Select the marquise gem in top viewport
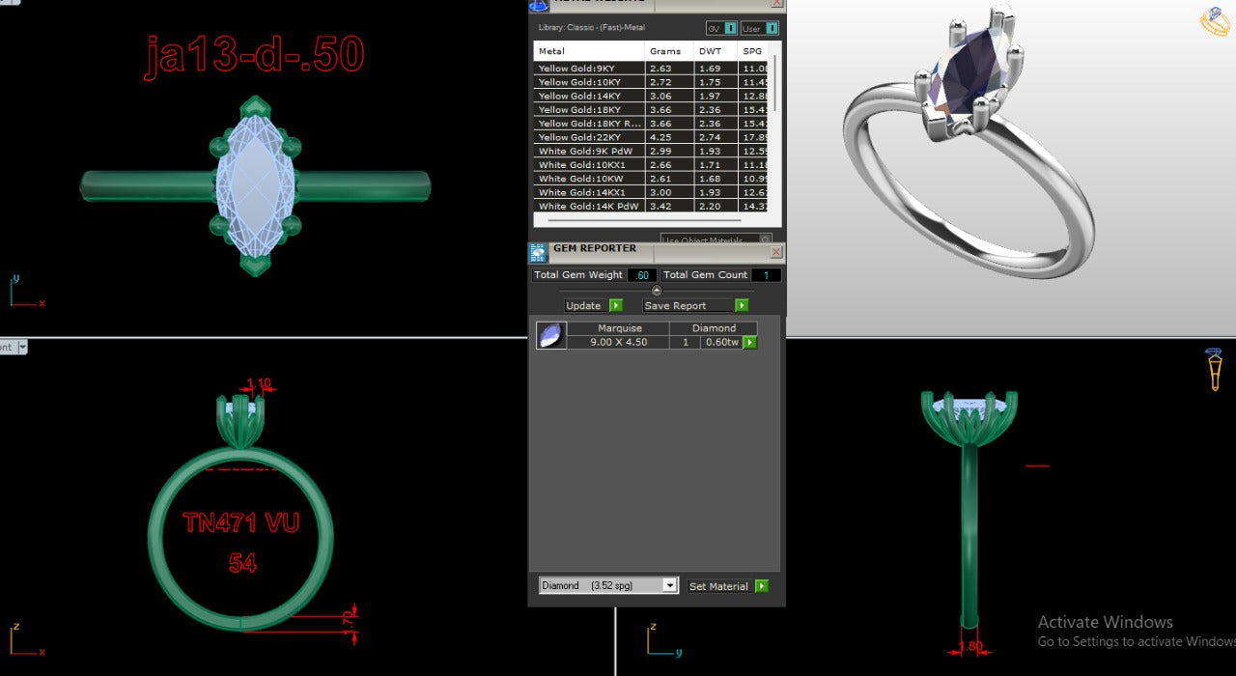 click(254, 185)
